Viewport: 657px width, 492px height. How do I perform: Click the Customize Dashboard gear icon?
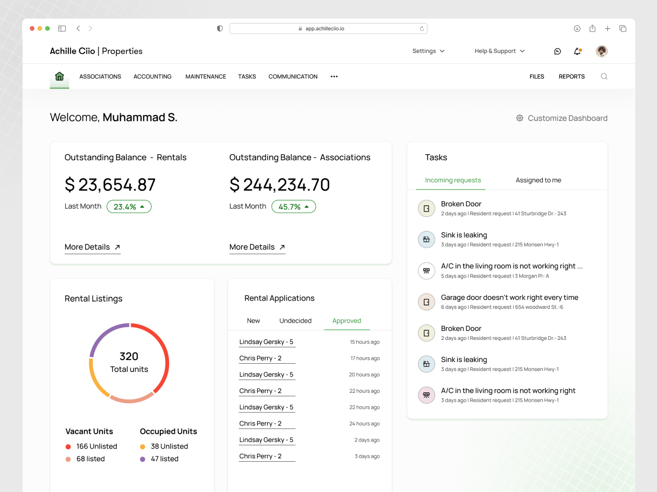point(519,118)
